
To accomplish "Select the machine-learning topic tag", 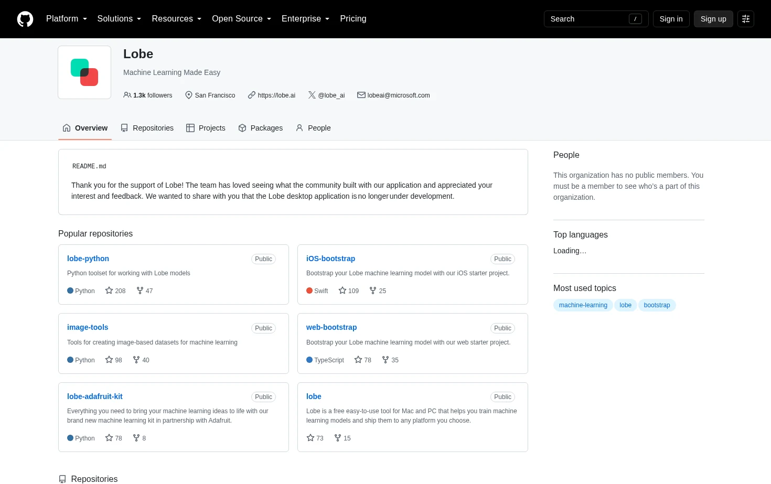I will pyautogui.click(x=583, y=305).
